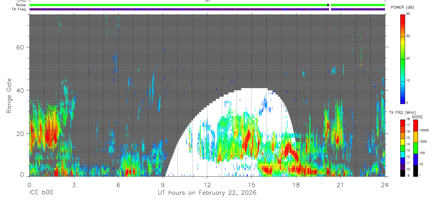Viewport: 433px width, 200px height.
Task: Click the x-axis tick label '12'
Action: [x=207, y=185]
